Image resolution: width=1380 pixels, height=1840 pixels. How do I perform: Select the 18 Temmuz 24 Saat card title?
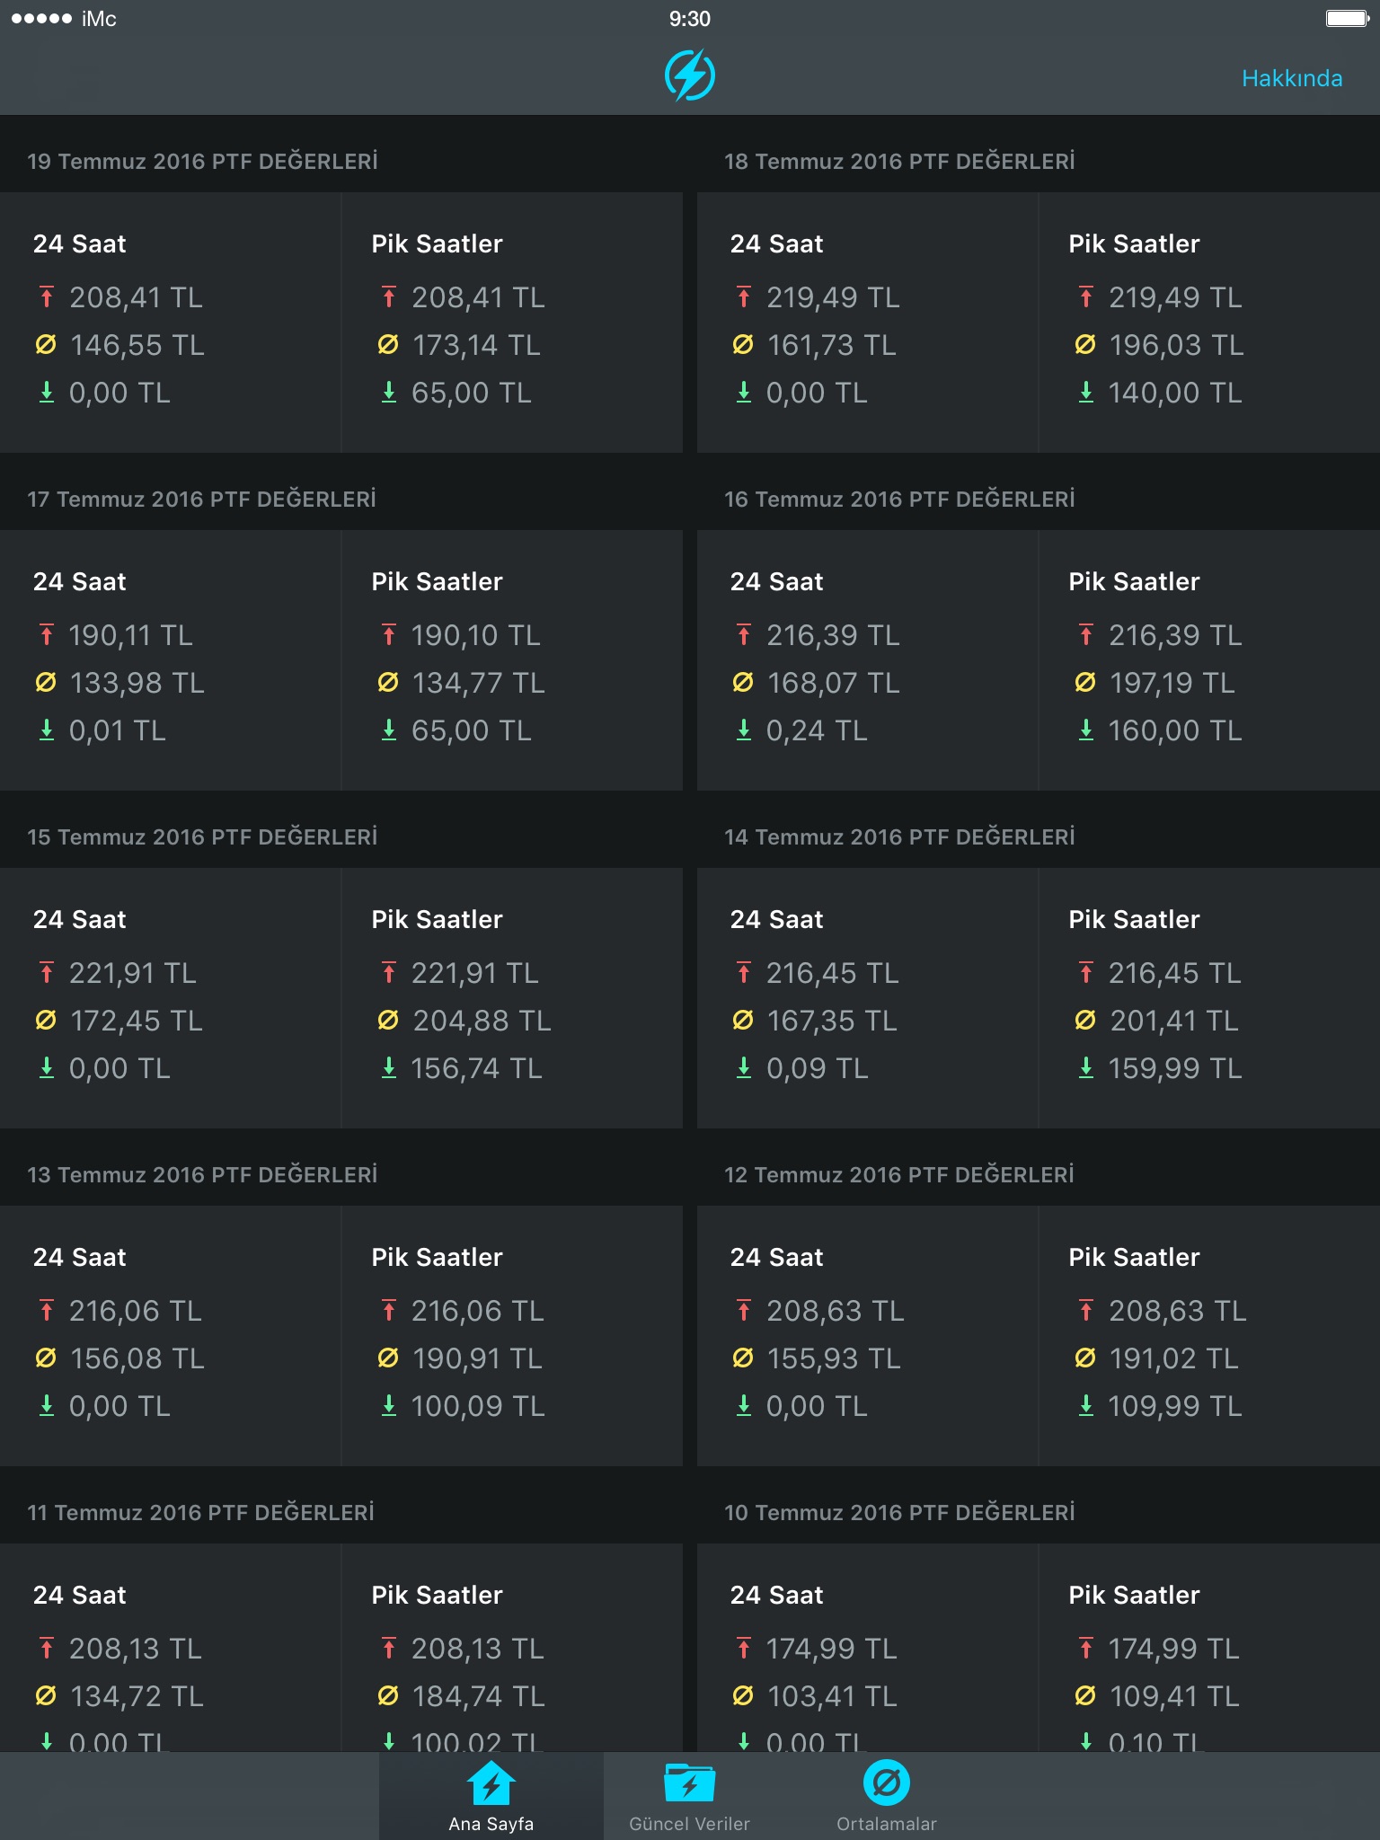(776, 244)
